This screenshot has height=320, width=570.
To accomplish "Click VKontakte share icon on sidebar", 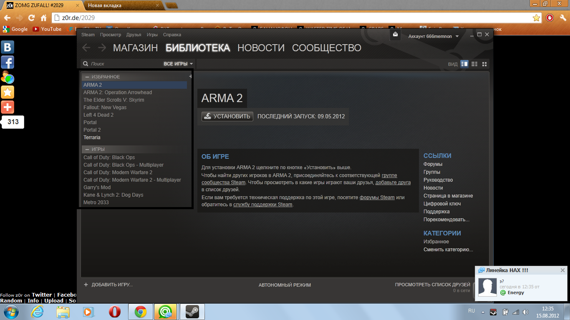I will pyautogui.click(x=8, y=47).
